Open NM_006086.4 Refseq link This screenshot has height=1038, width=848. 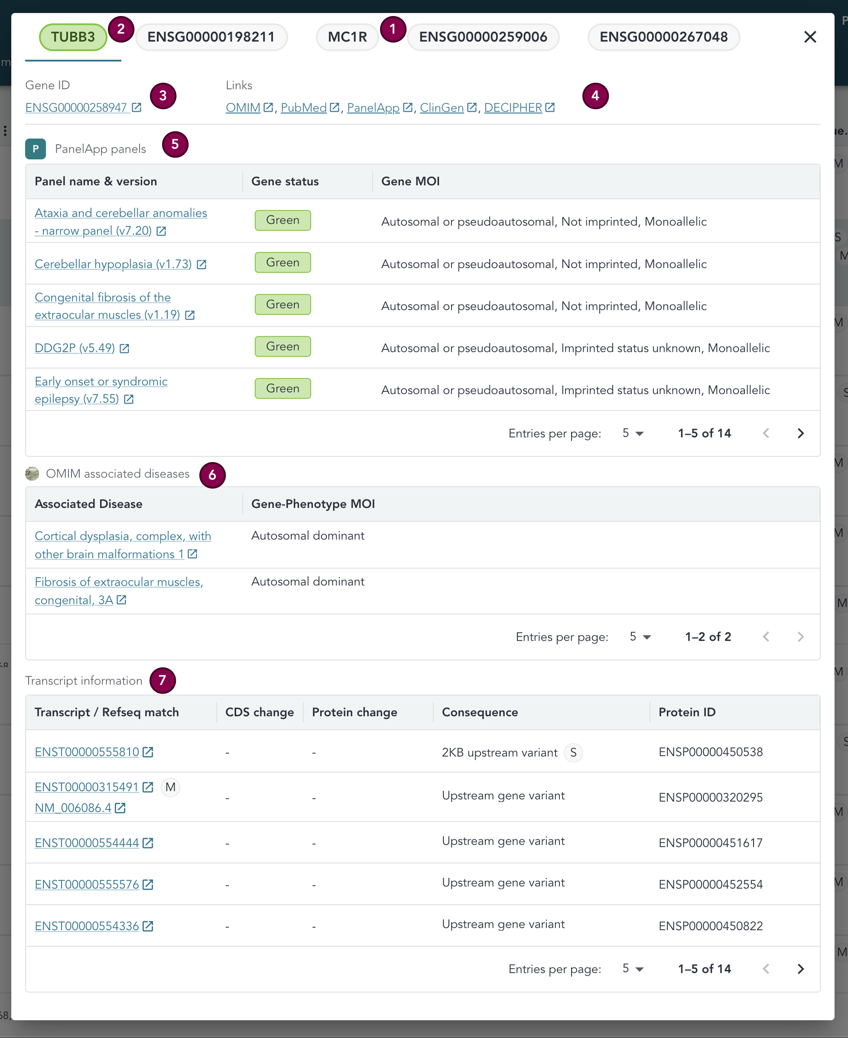73,808
